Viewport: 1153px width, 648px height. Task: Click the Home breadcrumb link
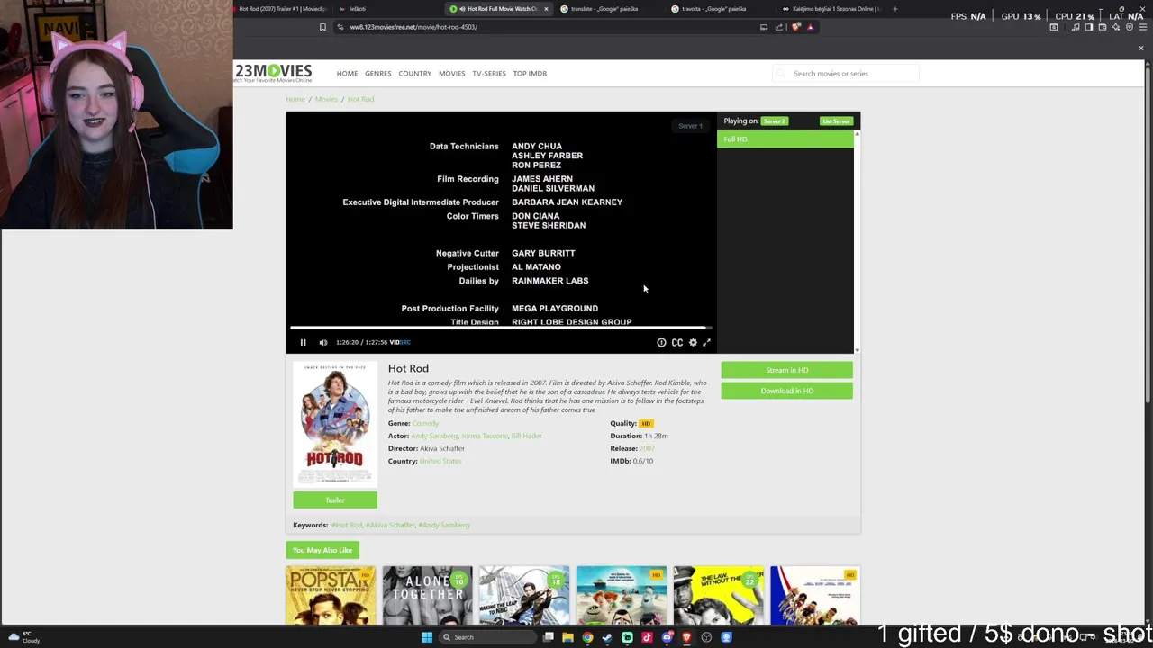(295, 99)
